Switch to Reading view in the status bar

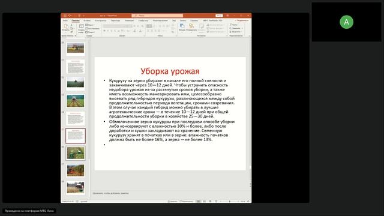click(210, 202)
